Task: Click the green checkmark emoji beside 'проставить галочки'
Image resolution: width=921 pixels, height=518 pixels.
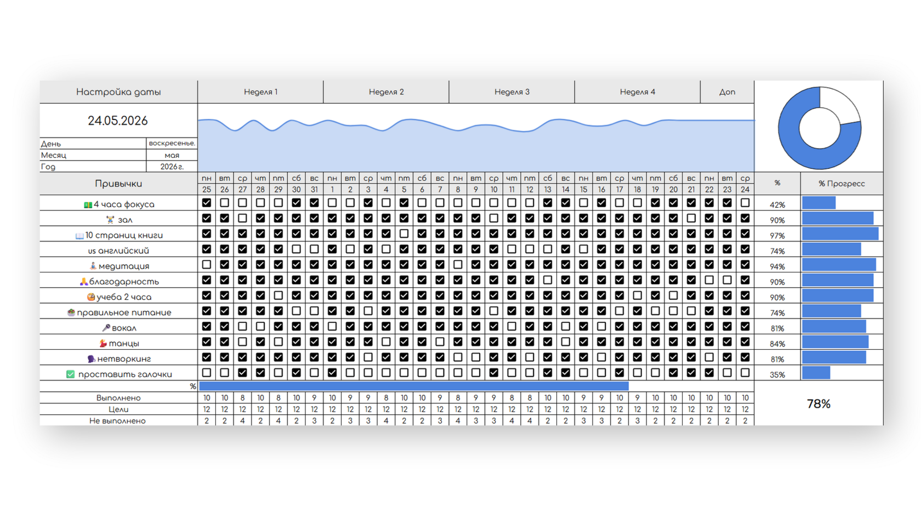Action: coord(70,374)
